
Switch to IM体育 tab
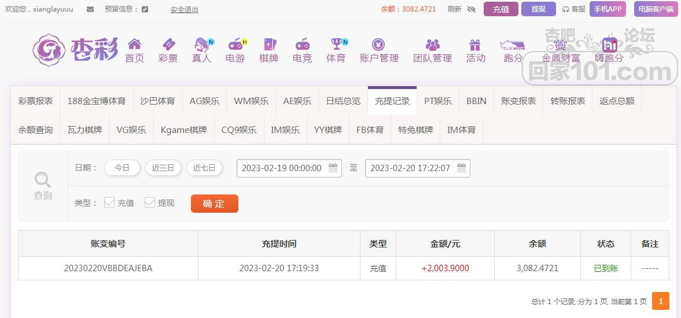(x=461, y=130)
